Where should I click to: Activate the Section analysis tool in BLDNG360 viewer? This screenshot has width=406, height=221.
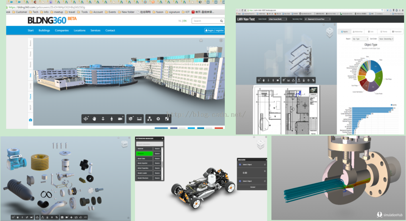(131, 119)
